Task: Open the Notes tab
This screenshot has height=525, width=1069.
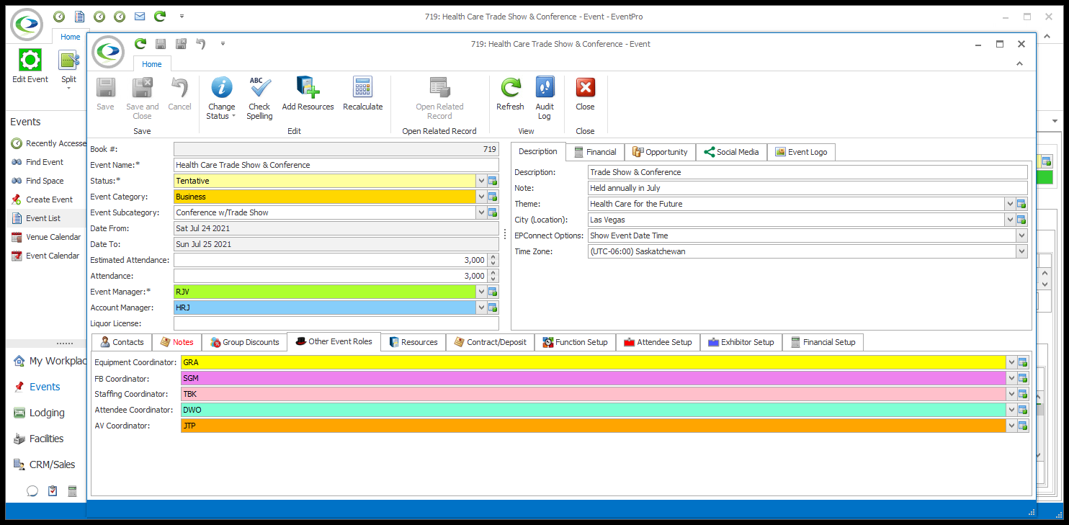Action: point(176,342)
